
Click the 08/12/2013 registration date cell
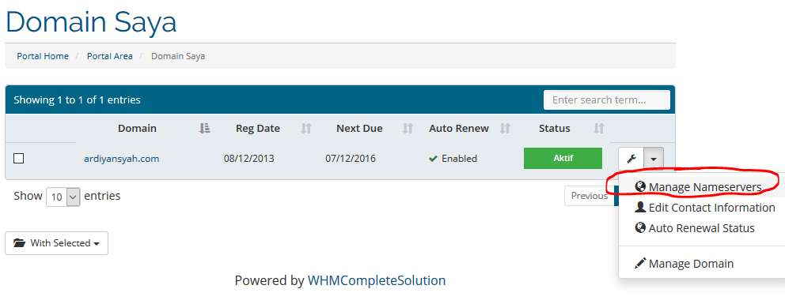coord(248,159)
